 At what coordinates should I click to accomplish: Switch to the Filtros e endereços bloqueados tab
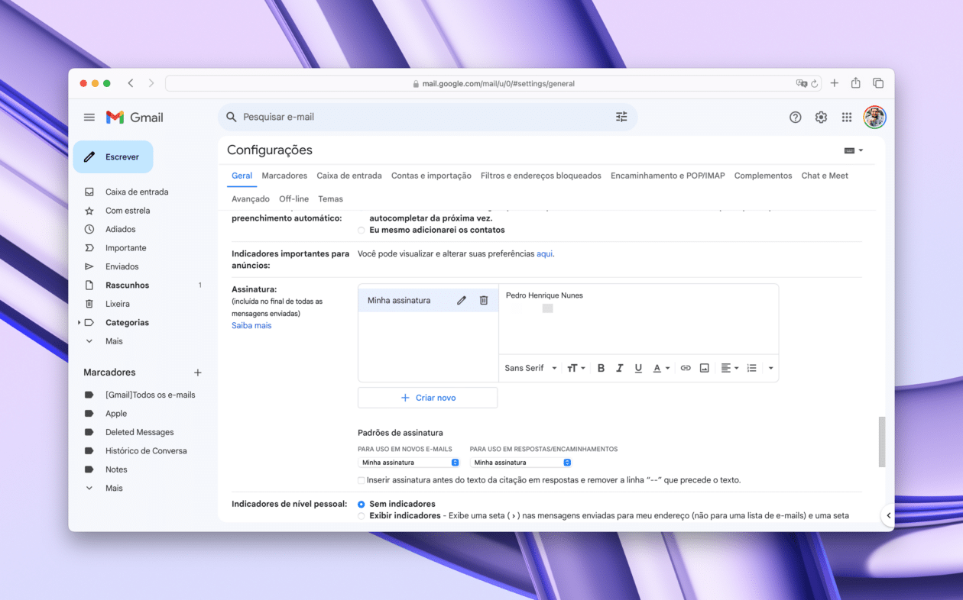tap(541, 176)
